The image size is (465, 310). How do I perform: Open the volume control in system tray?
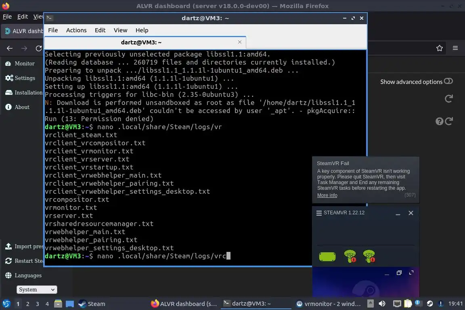pyautogui.click(x=382, y=304)
